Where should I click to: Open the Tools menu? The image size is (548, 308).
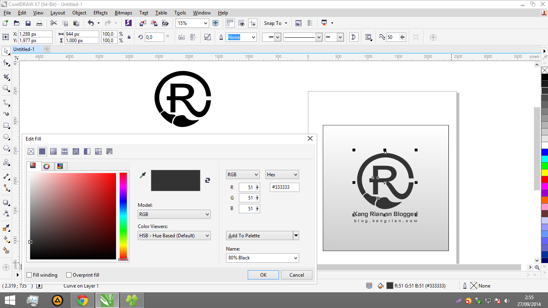180,13
